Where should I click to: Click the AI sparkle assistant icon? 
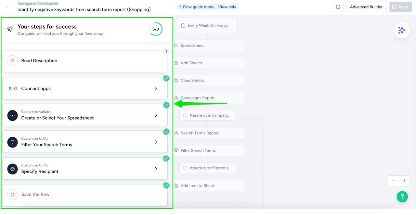tap(401, 31)
